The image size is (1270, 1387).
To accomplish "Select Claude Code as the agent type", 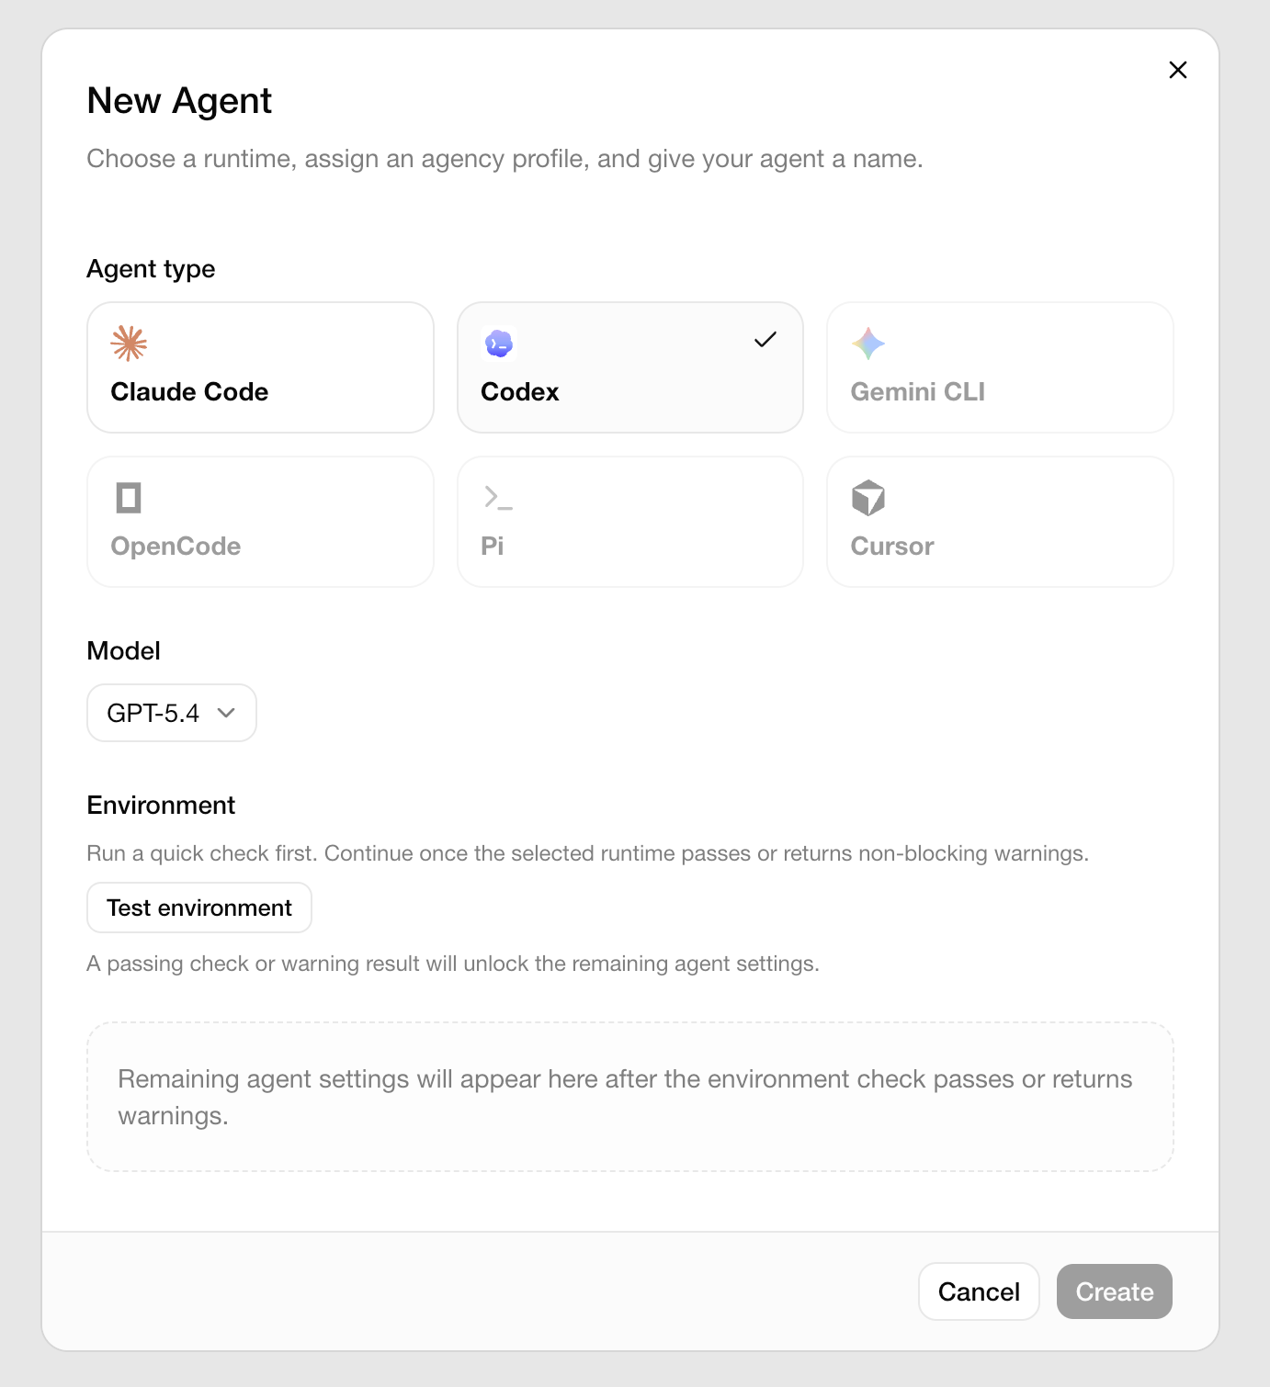I will (260, 367).
